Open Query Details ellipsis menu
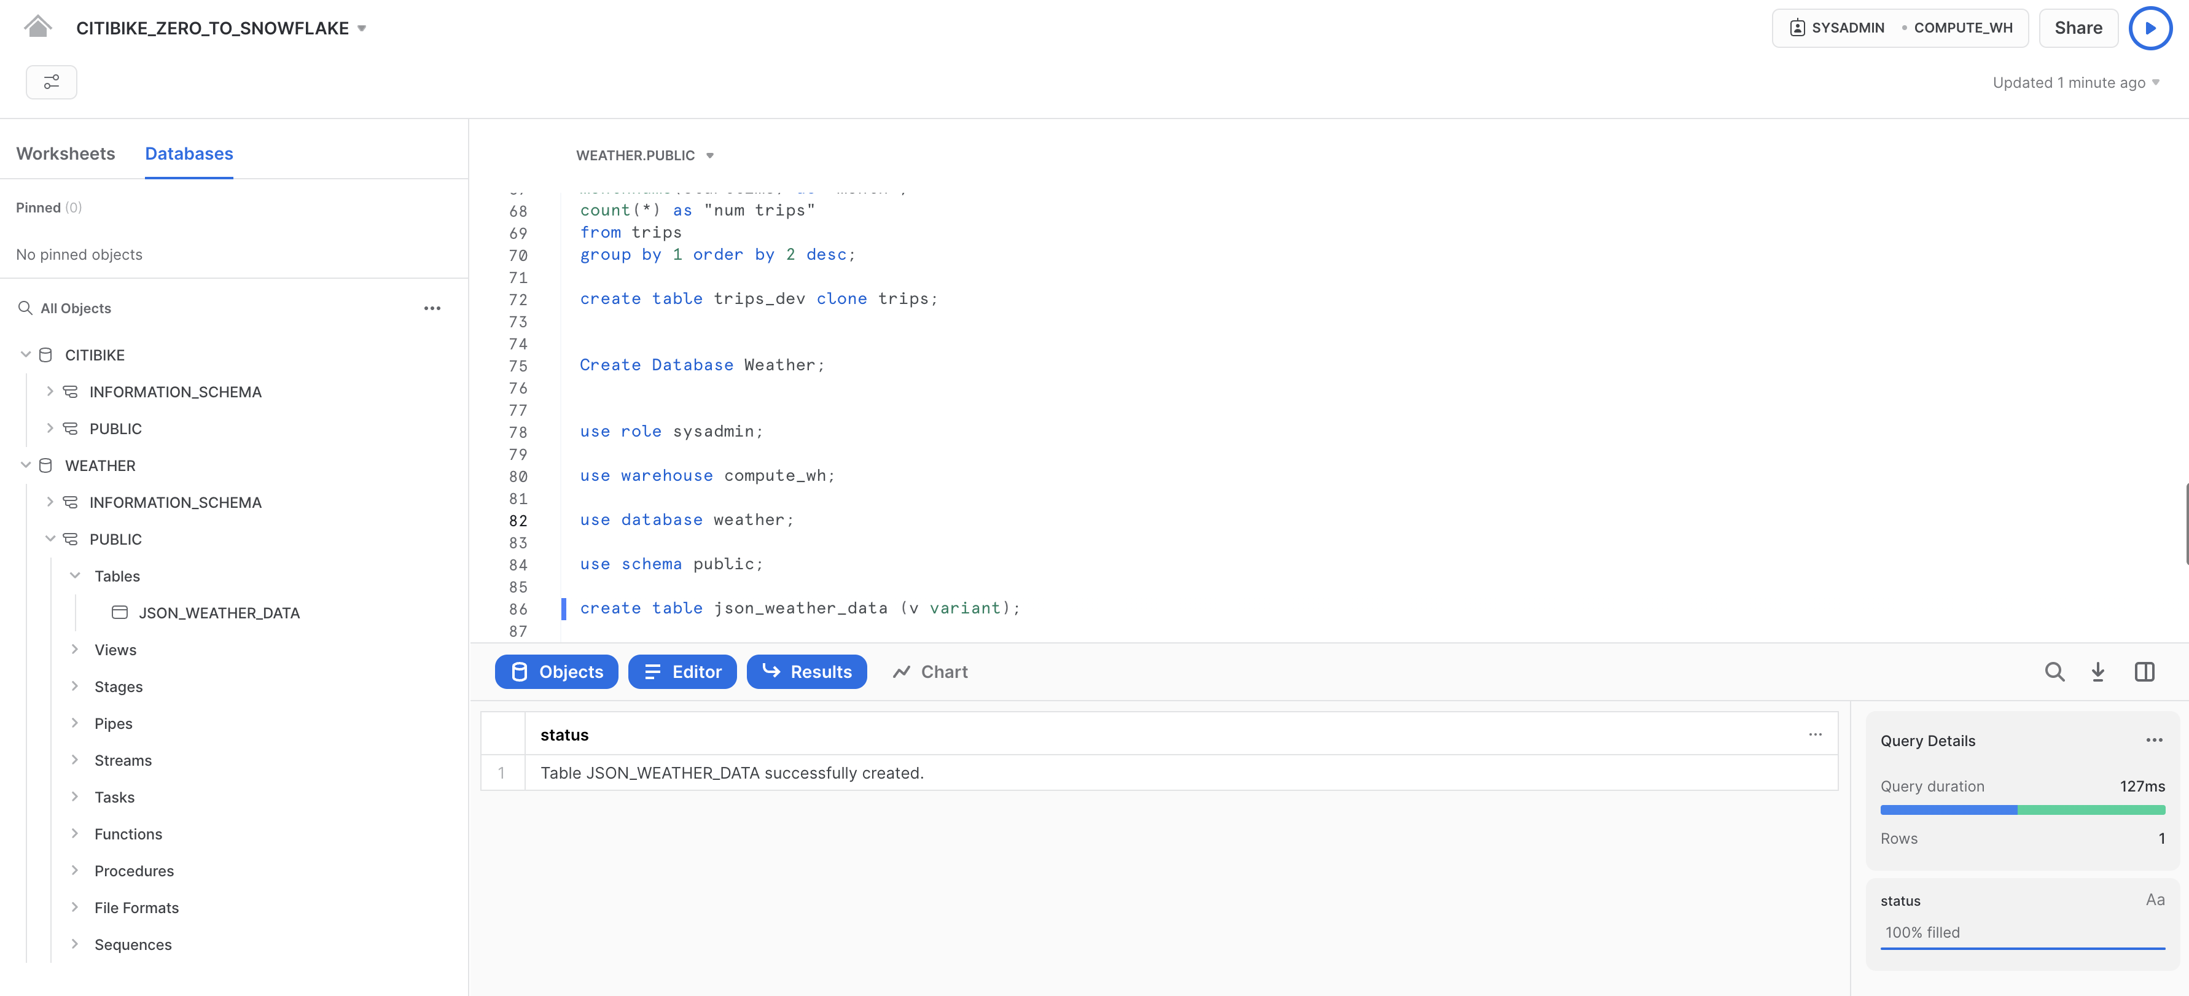The image size is (2189, 996). [2153, 740]
